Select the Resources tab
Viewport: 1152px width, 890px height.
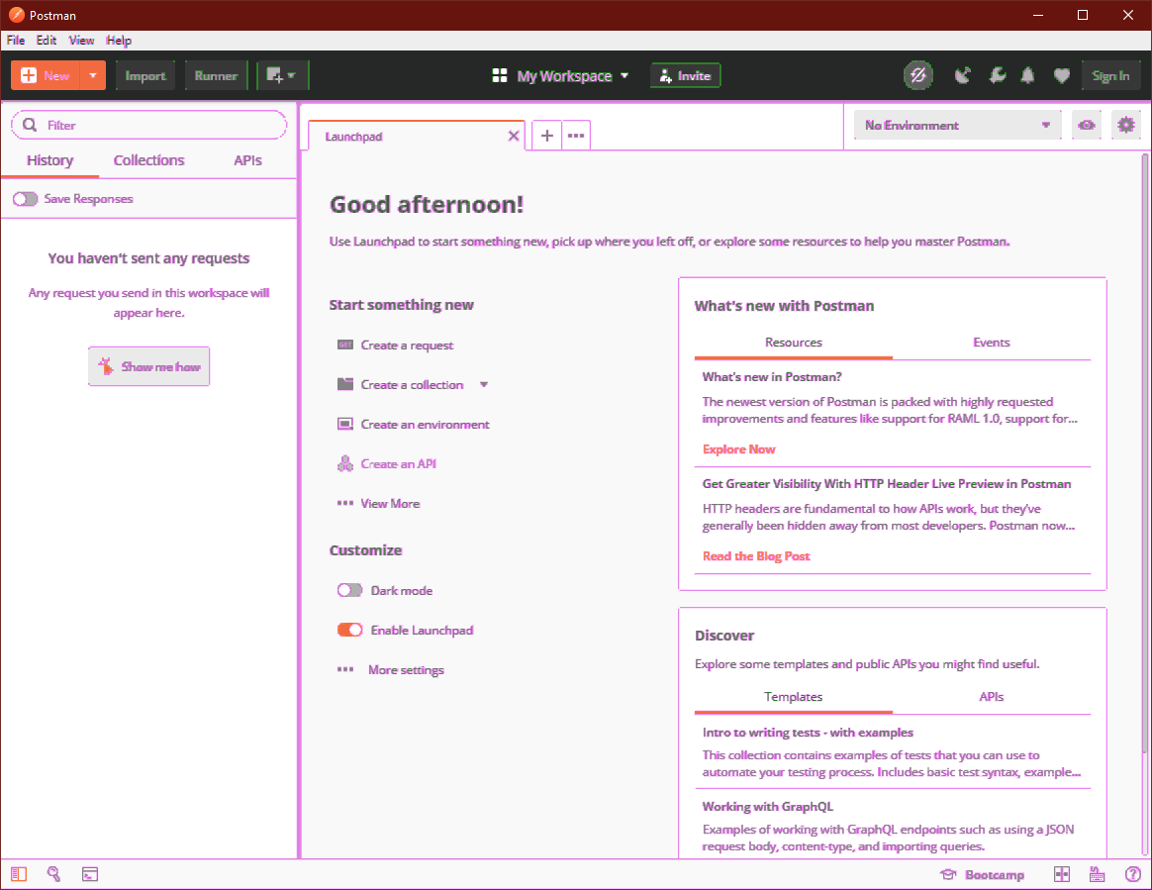794,343
